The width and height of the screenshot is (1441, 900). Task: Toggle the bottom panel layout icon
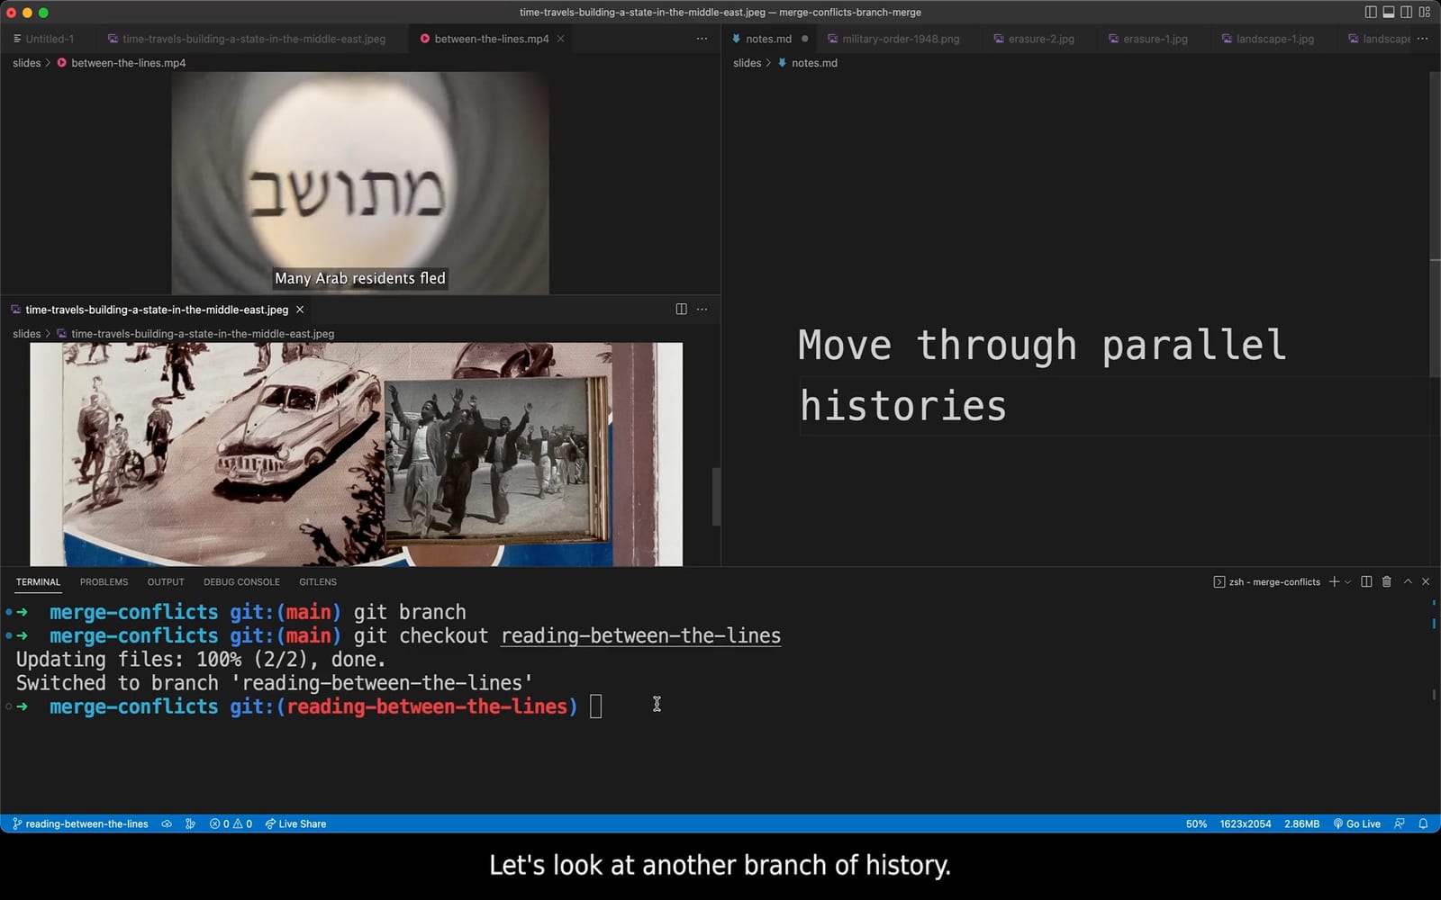tap(1389, 13)
